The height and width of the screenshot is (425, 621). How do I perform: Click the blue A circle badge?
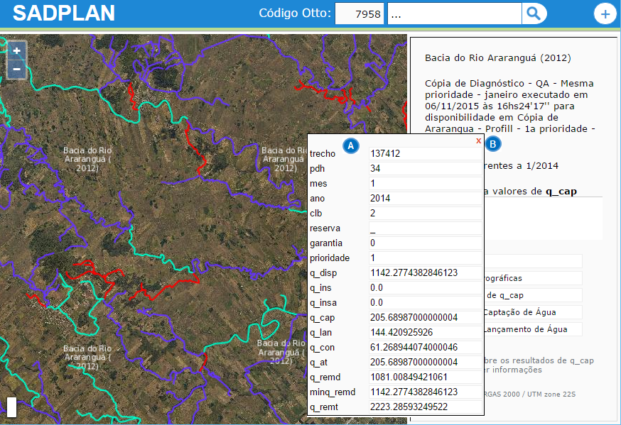pos(350,145)
